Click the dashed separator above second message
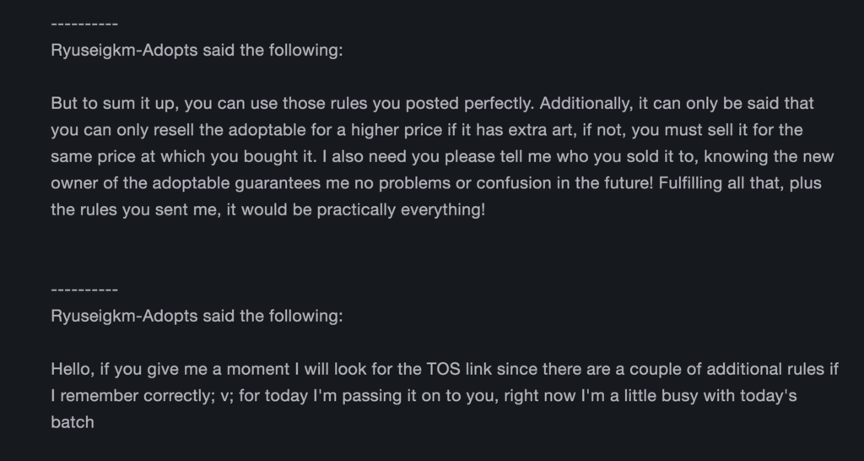 click(x=84, y=290)
